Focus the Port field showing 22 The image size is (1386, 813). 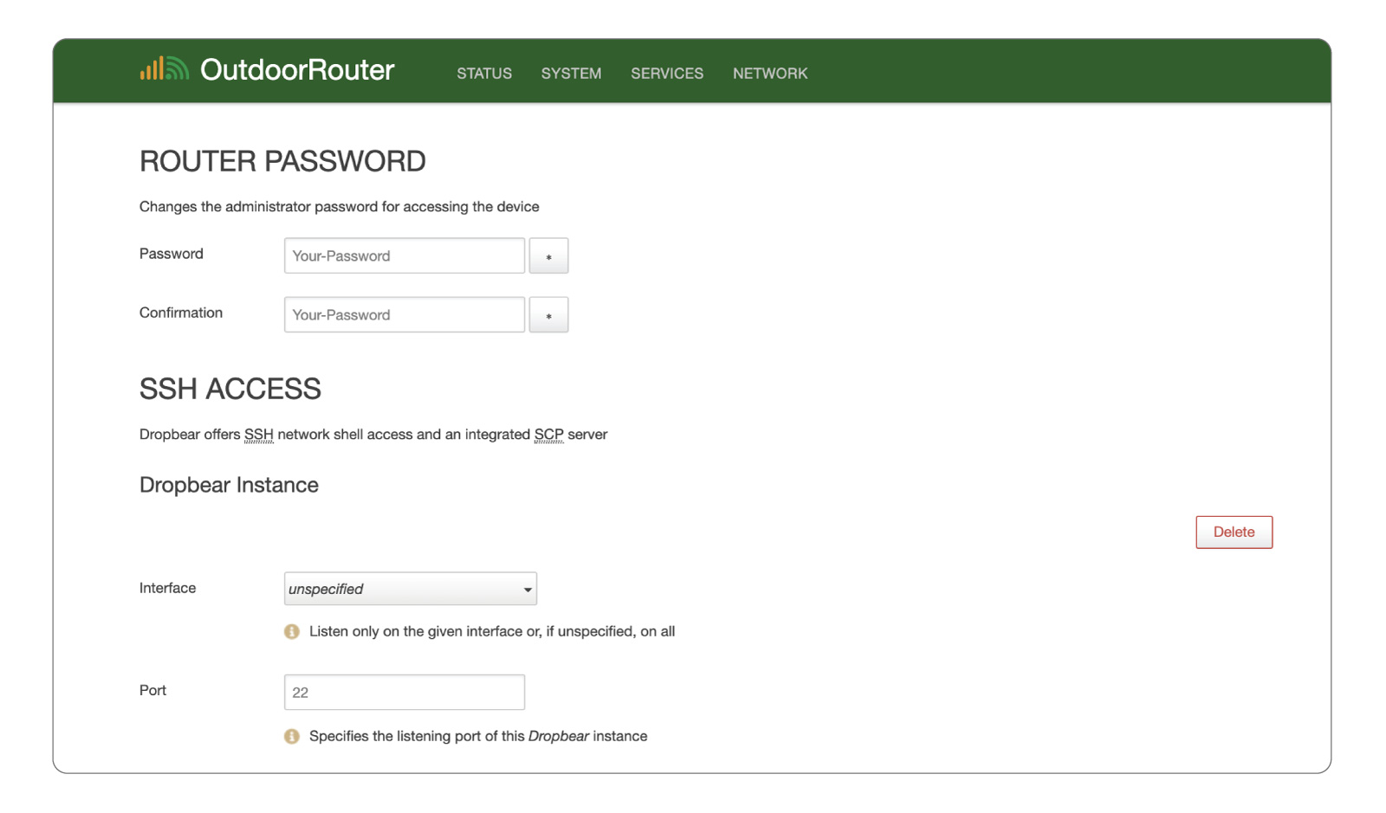pos(405,692)
